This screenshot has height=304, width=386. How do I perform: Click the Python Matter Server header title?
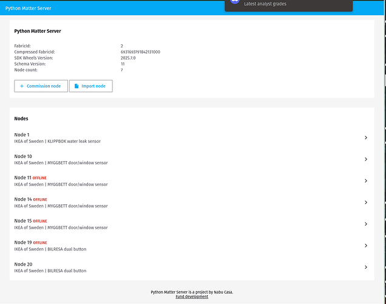coord(29,8)
